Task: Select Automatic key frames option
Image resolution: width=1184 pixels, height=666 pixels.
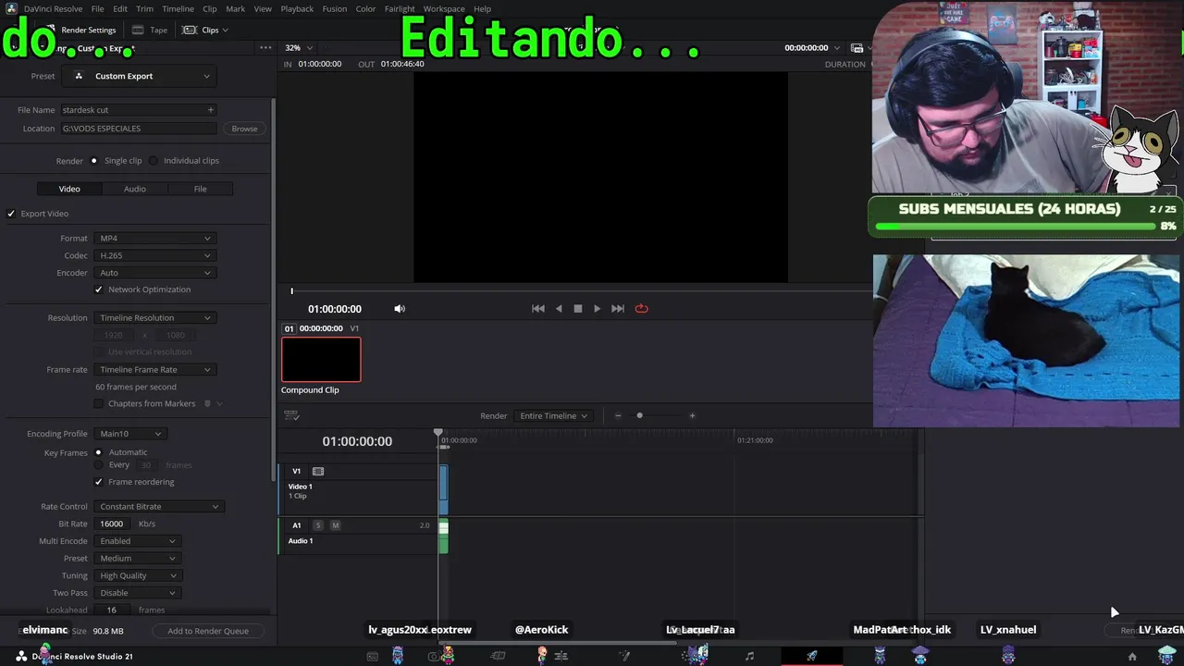Action: (x=98, y=452)
